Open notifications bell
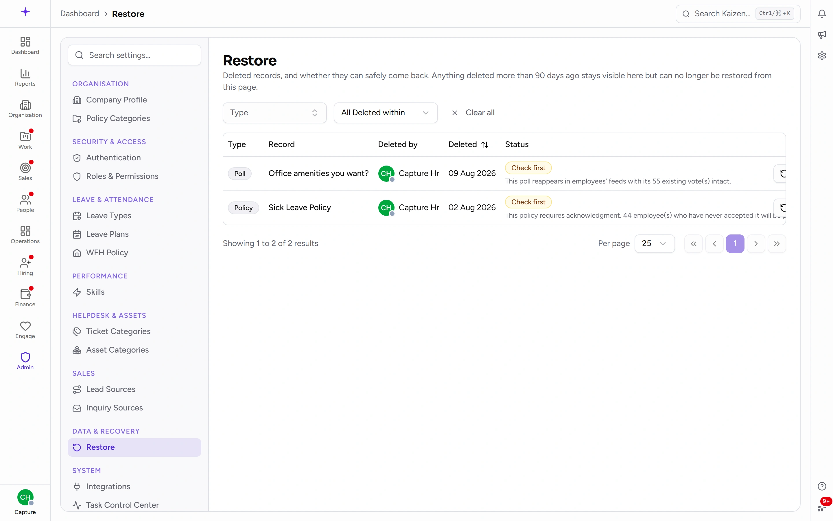 pos(822,14)
